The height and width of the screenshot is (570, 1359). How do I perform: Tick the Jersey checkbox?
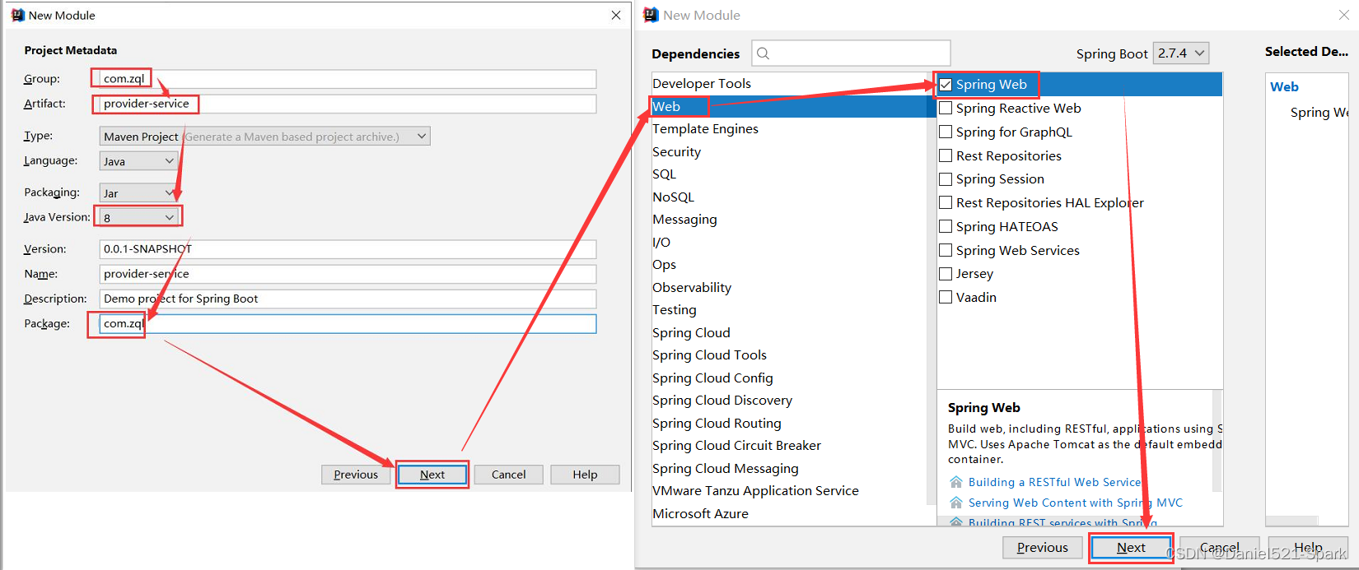coord(946,273)
